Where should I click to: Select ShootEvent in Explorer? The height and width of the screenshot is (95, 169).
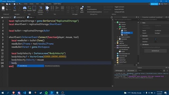(125, 50)
